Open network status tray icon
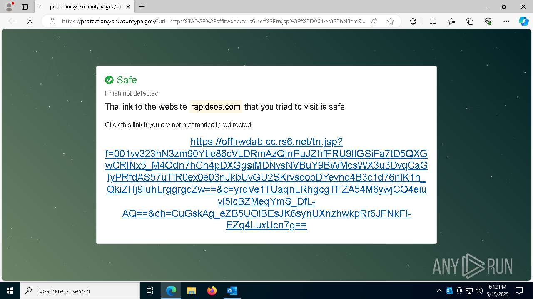 (469, 291)
